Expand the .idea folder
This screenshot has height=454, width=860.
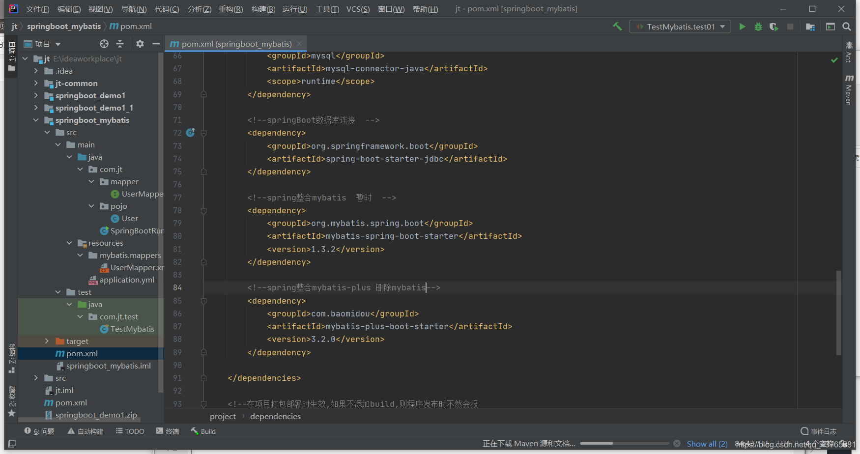click(36, 71)
